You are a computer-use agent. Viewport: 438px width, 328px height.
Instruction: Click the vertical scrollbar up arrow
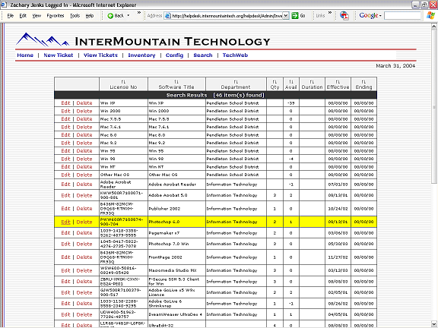click(433, 27)
